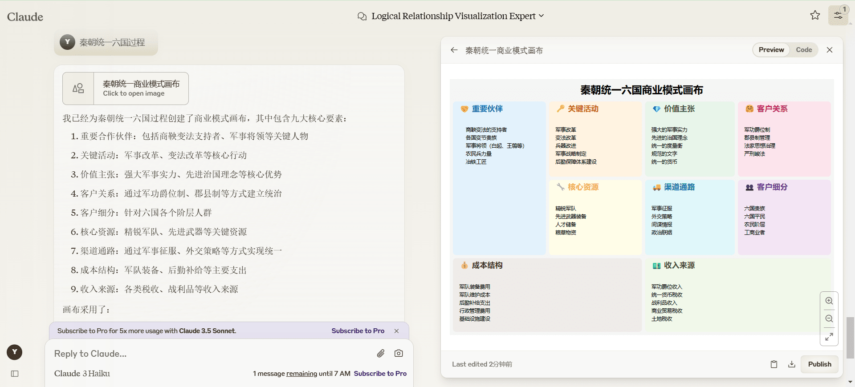Click the 客户关系 section heading
855x387 pixels.
(x=772, y=109)
